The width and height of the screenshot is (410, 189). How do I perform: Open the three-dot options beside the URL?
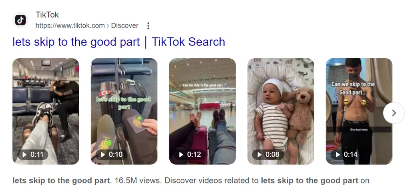[x=148, y=26]
